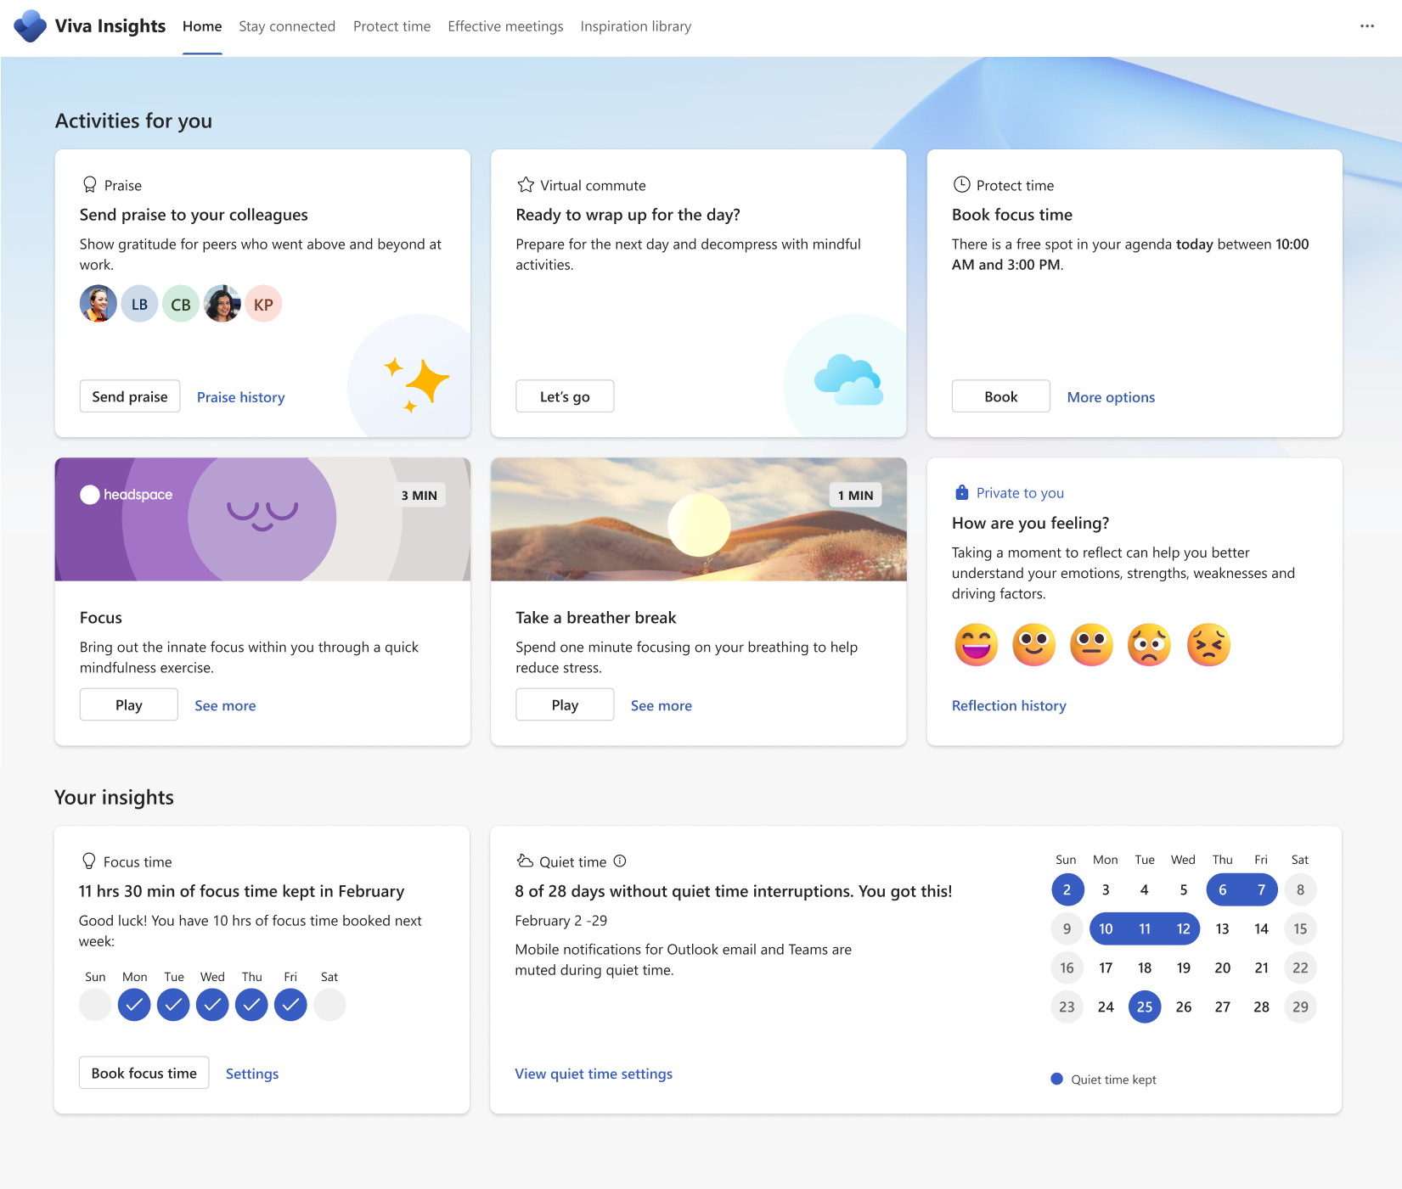Viewport: 1402px width, 1189px height.
Task: Switch to the Stay connected tab
Action: coord(287,26)
